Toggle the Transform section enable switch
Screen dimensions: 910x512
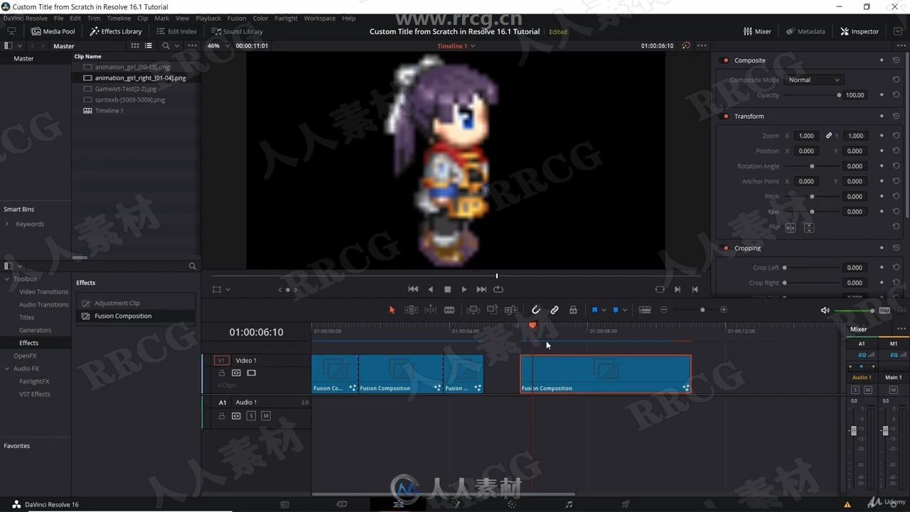tap(725, 116)
